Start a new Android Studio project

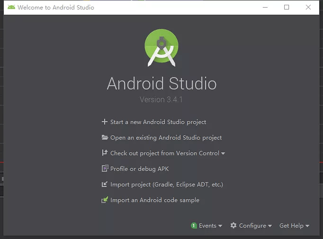click(158, 122)
